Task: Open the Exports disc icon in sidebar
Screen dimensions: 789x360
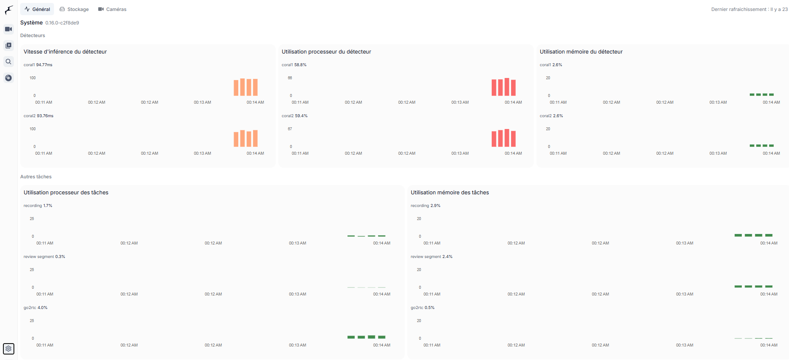Action: [8, 78]
